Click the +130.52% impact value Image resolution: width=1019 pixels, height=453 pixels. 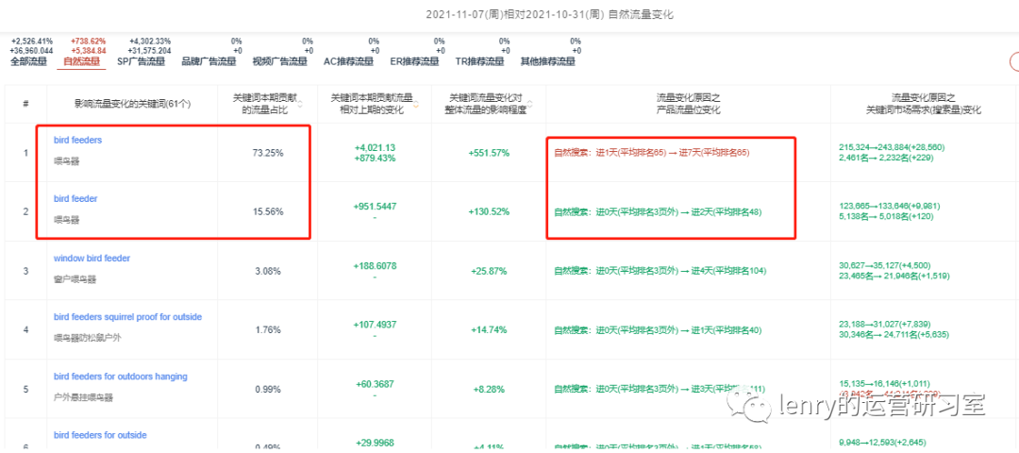489,212
